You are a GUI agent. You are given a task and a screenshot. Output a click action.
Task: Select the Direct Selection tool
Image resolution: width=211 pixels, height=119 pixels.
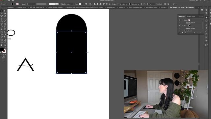point(5,11)
